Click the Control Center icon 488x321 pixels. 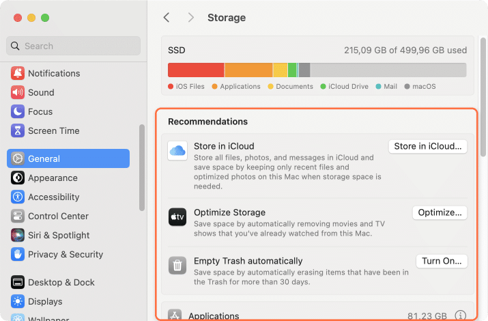click(18, 216)
